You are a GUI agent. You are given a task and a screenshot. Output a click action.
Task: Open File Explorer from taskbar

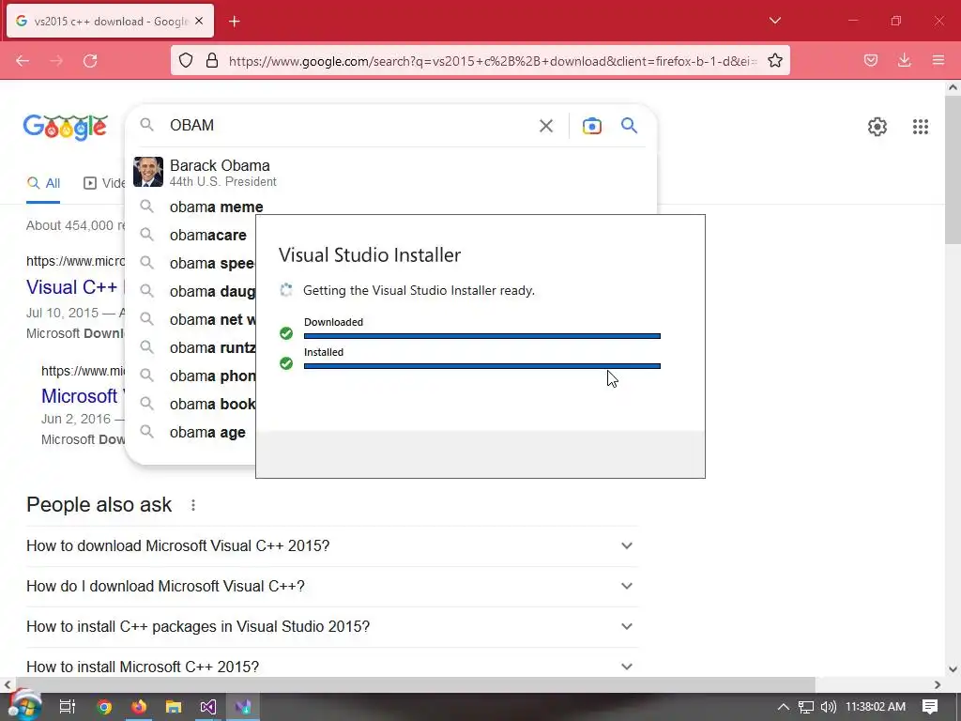(x=174, y=707)
